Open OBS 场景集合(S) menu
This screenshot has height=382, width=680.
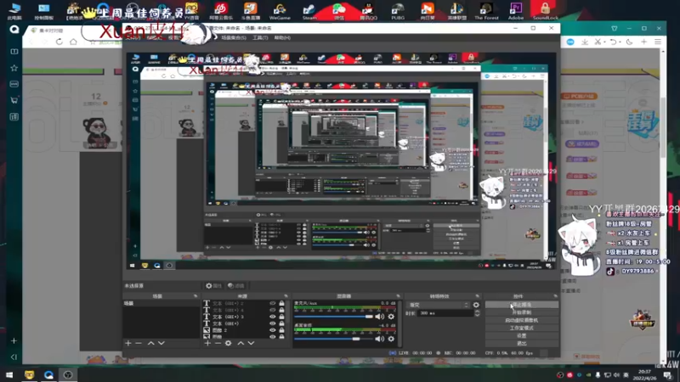[234, 37]
